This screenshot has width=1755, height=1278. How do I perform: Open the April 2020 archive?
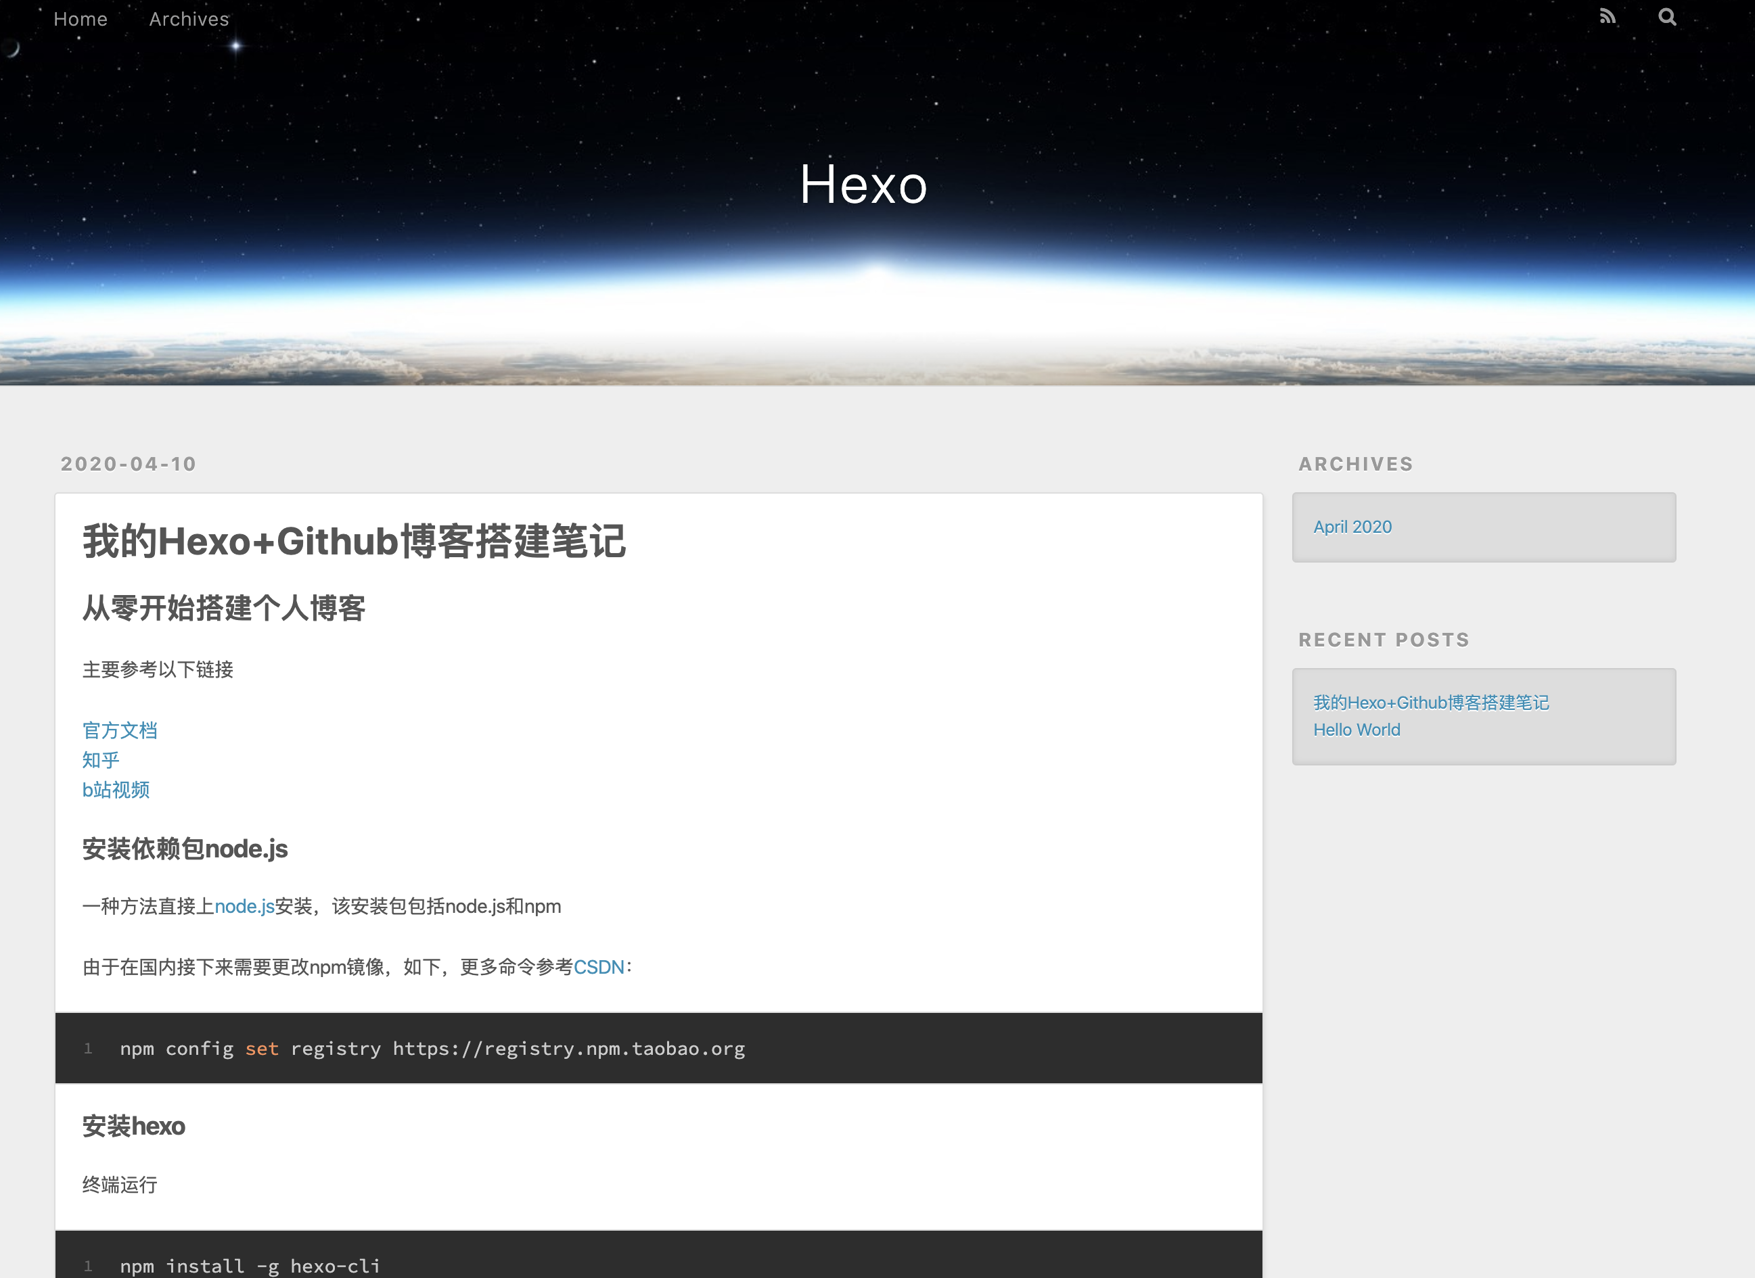[x=1352, y=527]
